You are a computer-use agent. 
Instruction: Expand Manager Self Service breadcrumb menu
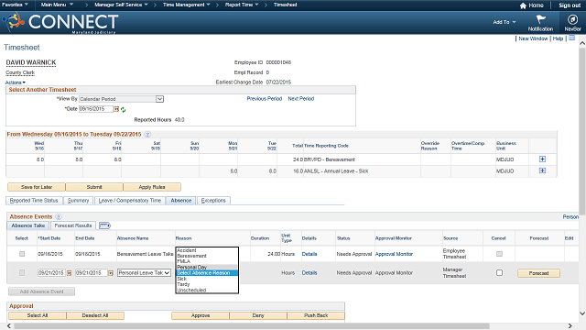click(121, 5)
